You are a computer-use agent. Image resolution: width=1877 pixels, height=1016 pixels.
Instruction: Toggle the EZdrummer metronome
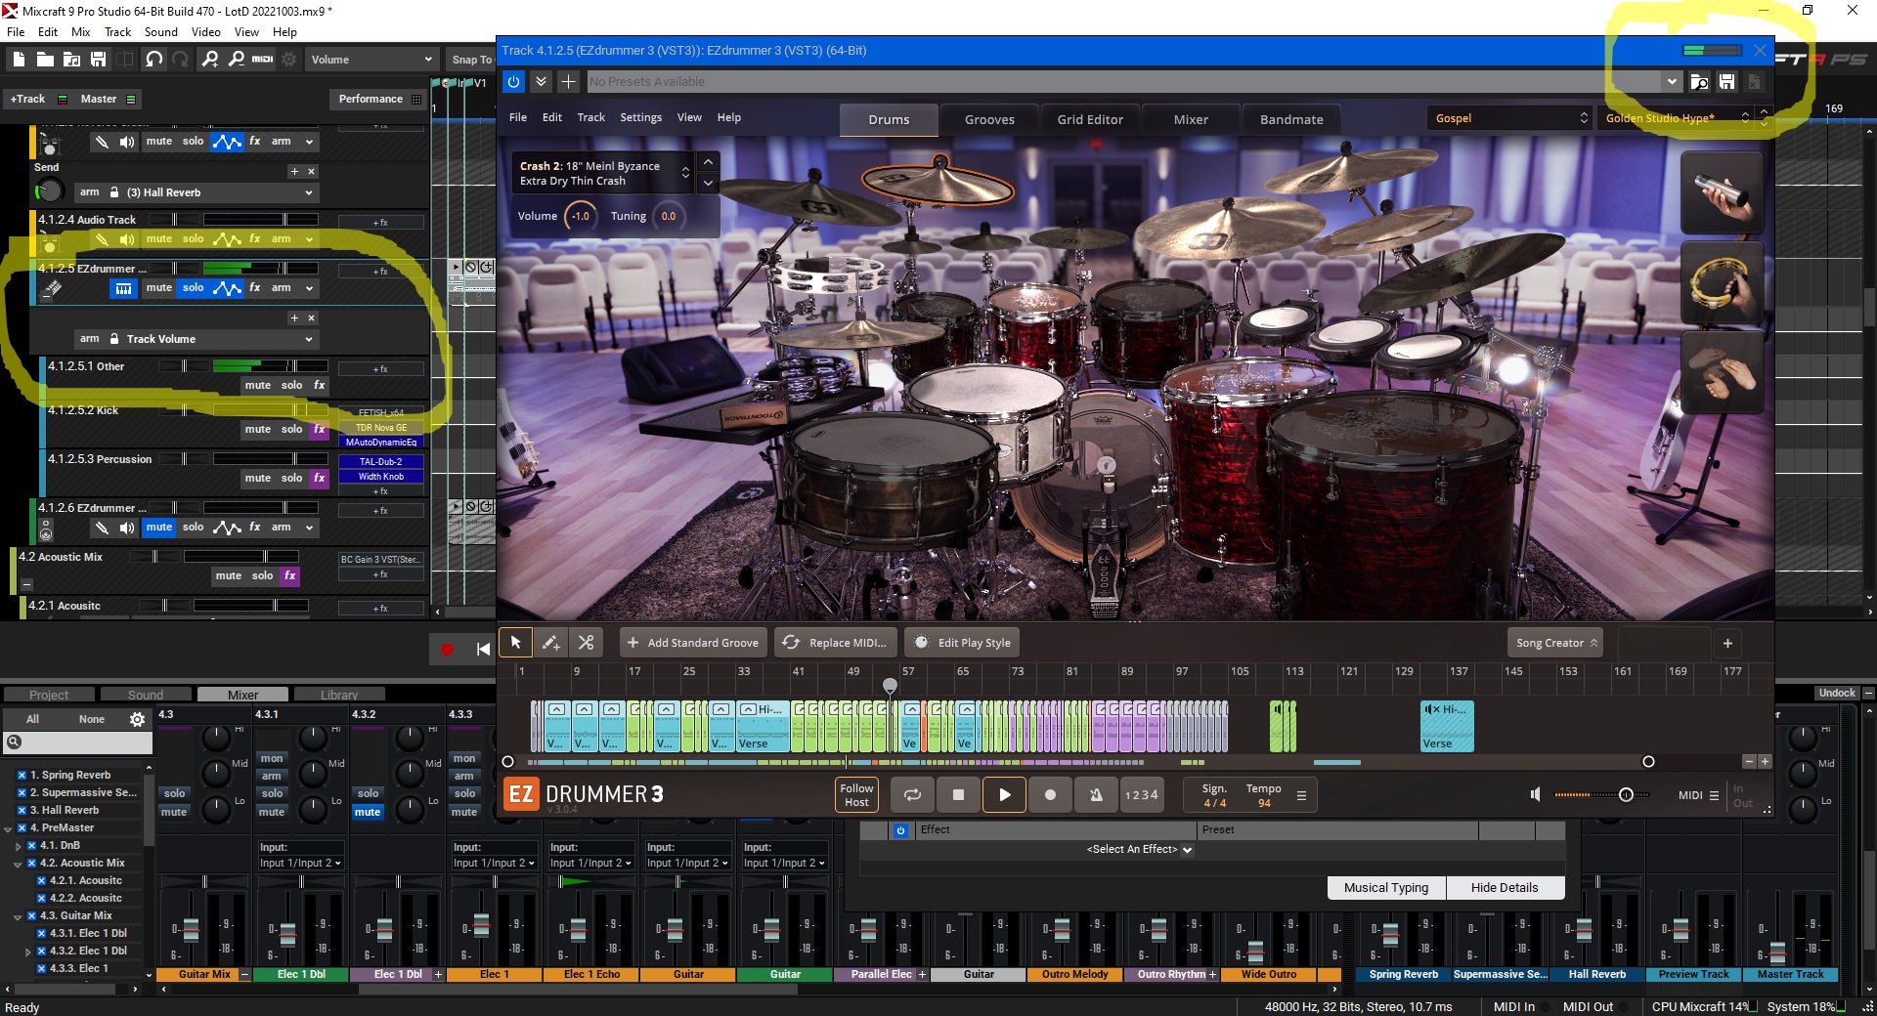(1096, 795)
